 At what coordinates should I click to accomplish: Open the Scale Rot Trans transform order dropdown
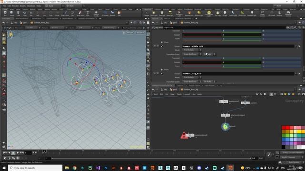point(192,54)
